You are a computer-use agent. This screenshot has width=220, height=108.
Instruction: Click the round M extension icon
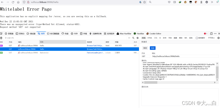click(207, 2)
